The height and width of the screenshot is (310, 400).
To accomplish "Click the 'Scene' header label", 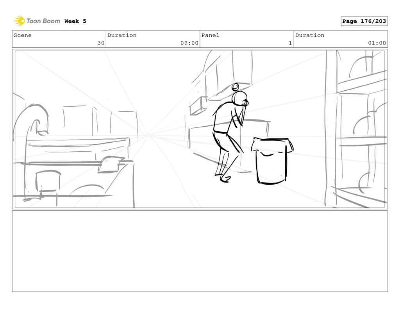I will coord(23,35).
